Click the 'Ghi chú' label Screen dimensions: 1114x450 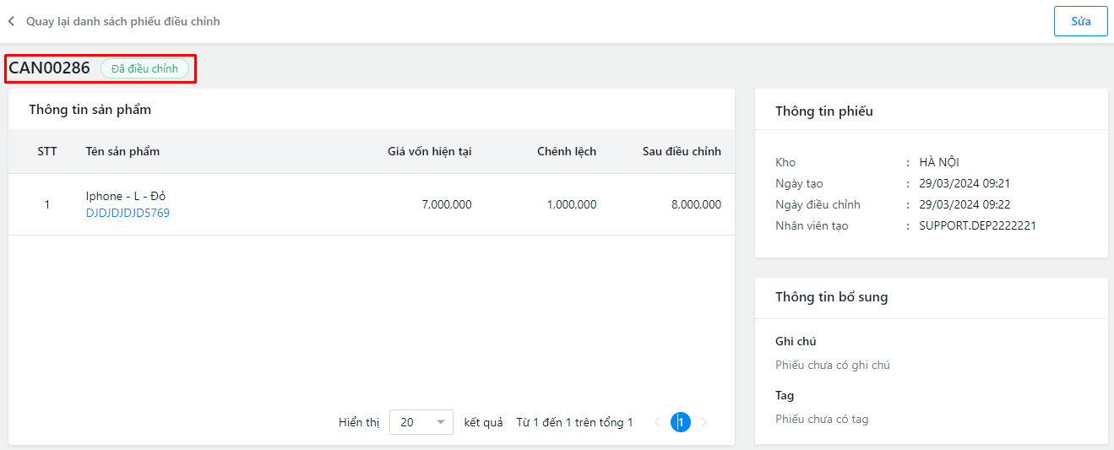tap(796, 341)
